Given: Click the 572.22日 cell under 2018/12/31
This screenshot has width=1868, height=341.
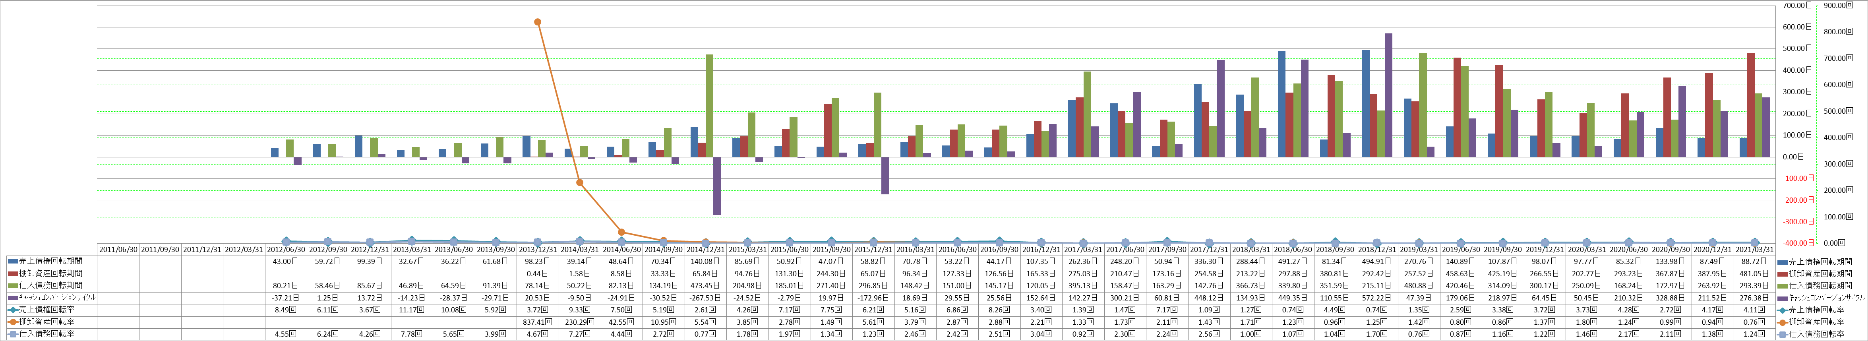Looking at the screenshot, I should coord(1377,297).
